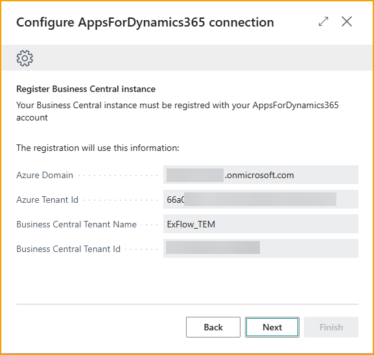Click the Business Central Tenant Name label
Screen dimensions: 374x355
point(76,224)
